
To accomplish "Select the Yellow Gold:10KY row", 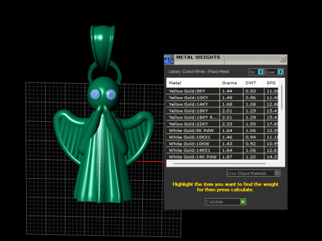I will click(223, 98).
